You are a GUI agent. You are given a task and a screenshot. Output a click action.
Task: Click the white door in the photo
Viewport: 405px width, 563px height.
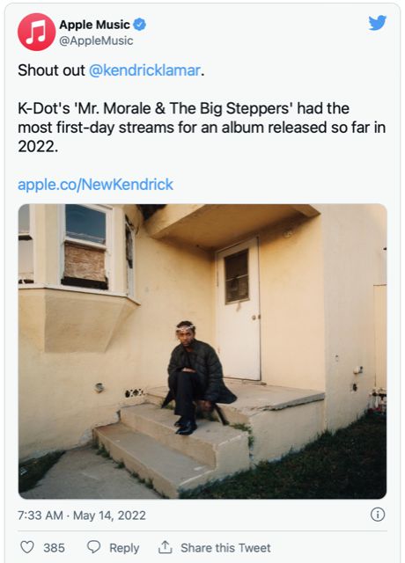pos(238,309)
